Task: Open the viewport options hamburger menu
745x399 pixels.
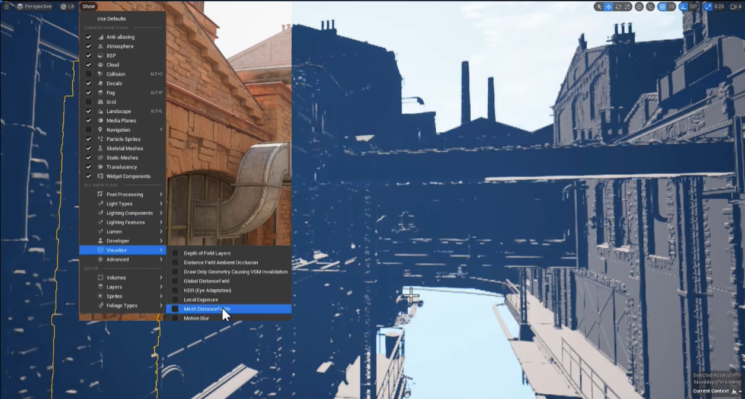Action: (7, 7)
